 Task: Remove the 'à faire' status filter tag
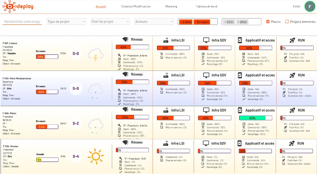tap(181, 22)
